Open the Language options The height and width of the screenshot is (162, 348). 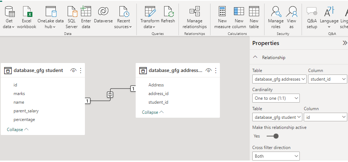329,18
